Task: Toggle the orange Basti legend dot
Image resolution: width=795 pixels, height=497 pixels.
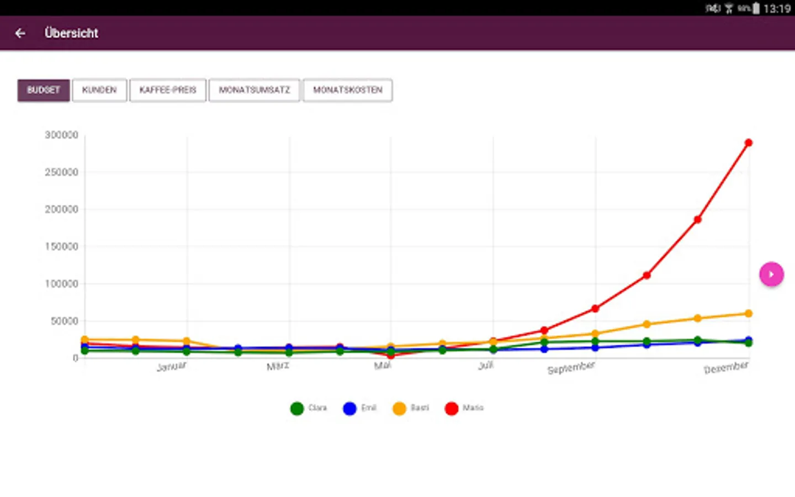Action: tap(399, 409)
